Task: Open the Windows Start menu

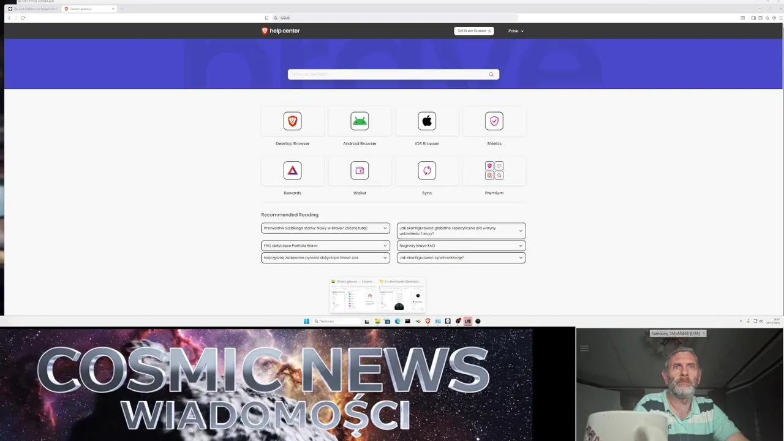Action: tap(306, 321)
